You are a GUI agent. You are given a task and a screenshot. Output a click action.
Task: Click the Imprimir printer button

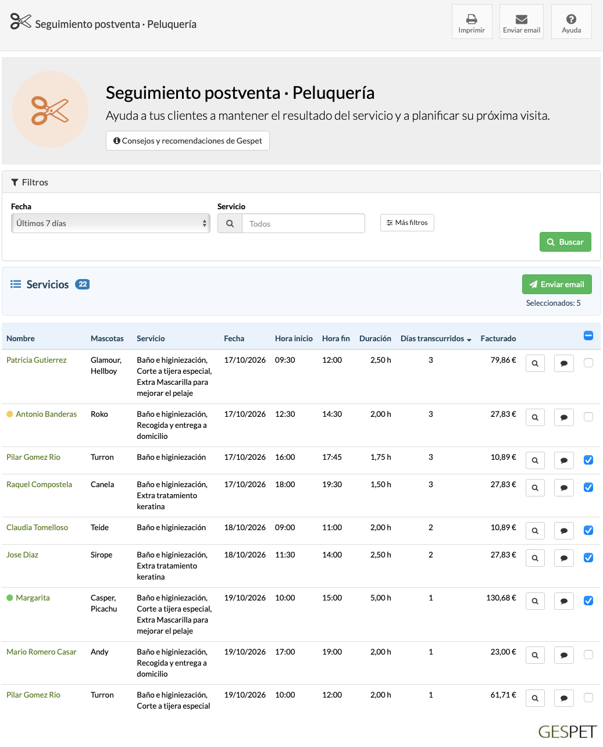click(x=472, y=22)
